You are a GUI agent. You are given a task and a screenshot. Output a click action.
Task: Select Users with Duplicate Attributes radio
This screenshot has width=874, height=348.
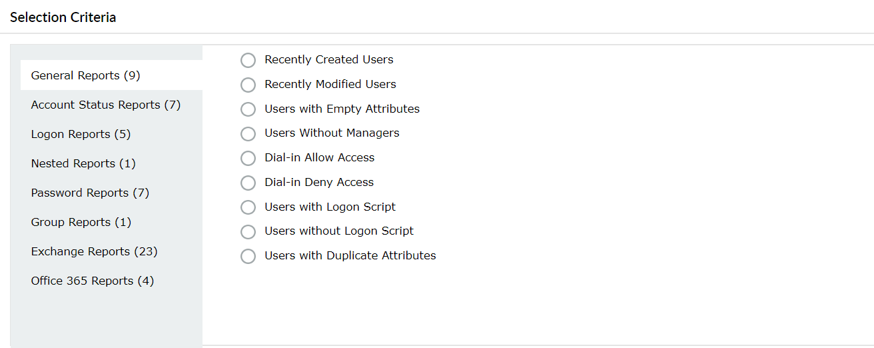(x=248, y=256)
